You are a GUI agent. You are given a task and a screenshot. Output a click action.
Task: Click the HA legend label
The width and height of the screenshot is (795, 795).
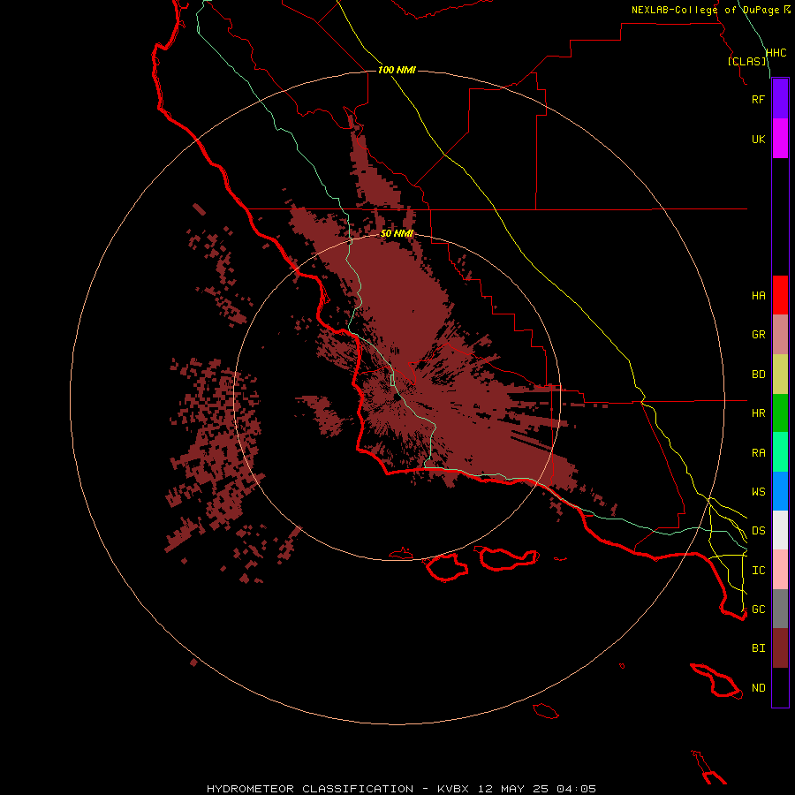[x=758, y=296]
